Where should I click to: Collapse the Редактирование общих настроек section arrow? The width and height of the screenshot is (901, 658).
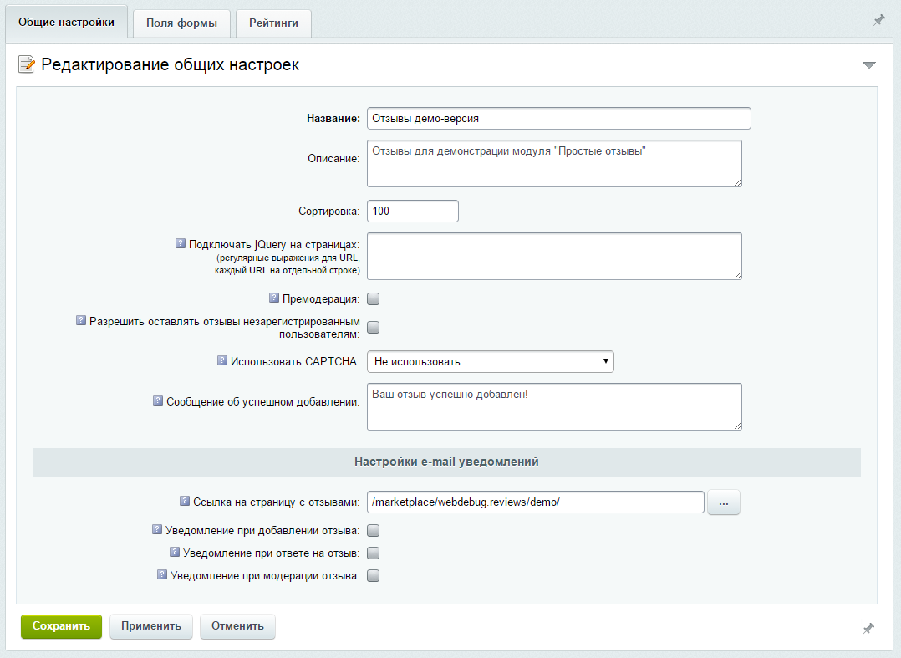click(868, 65)
